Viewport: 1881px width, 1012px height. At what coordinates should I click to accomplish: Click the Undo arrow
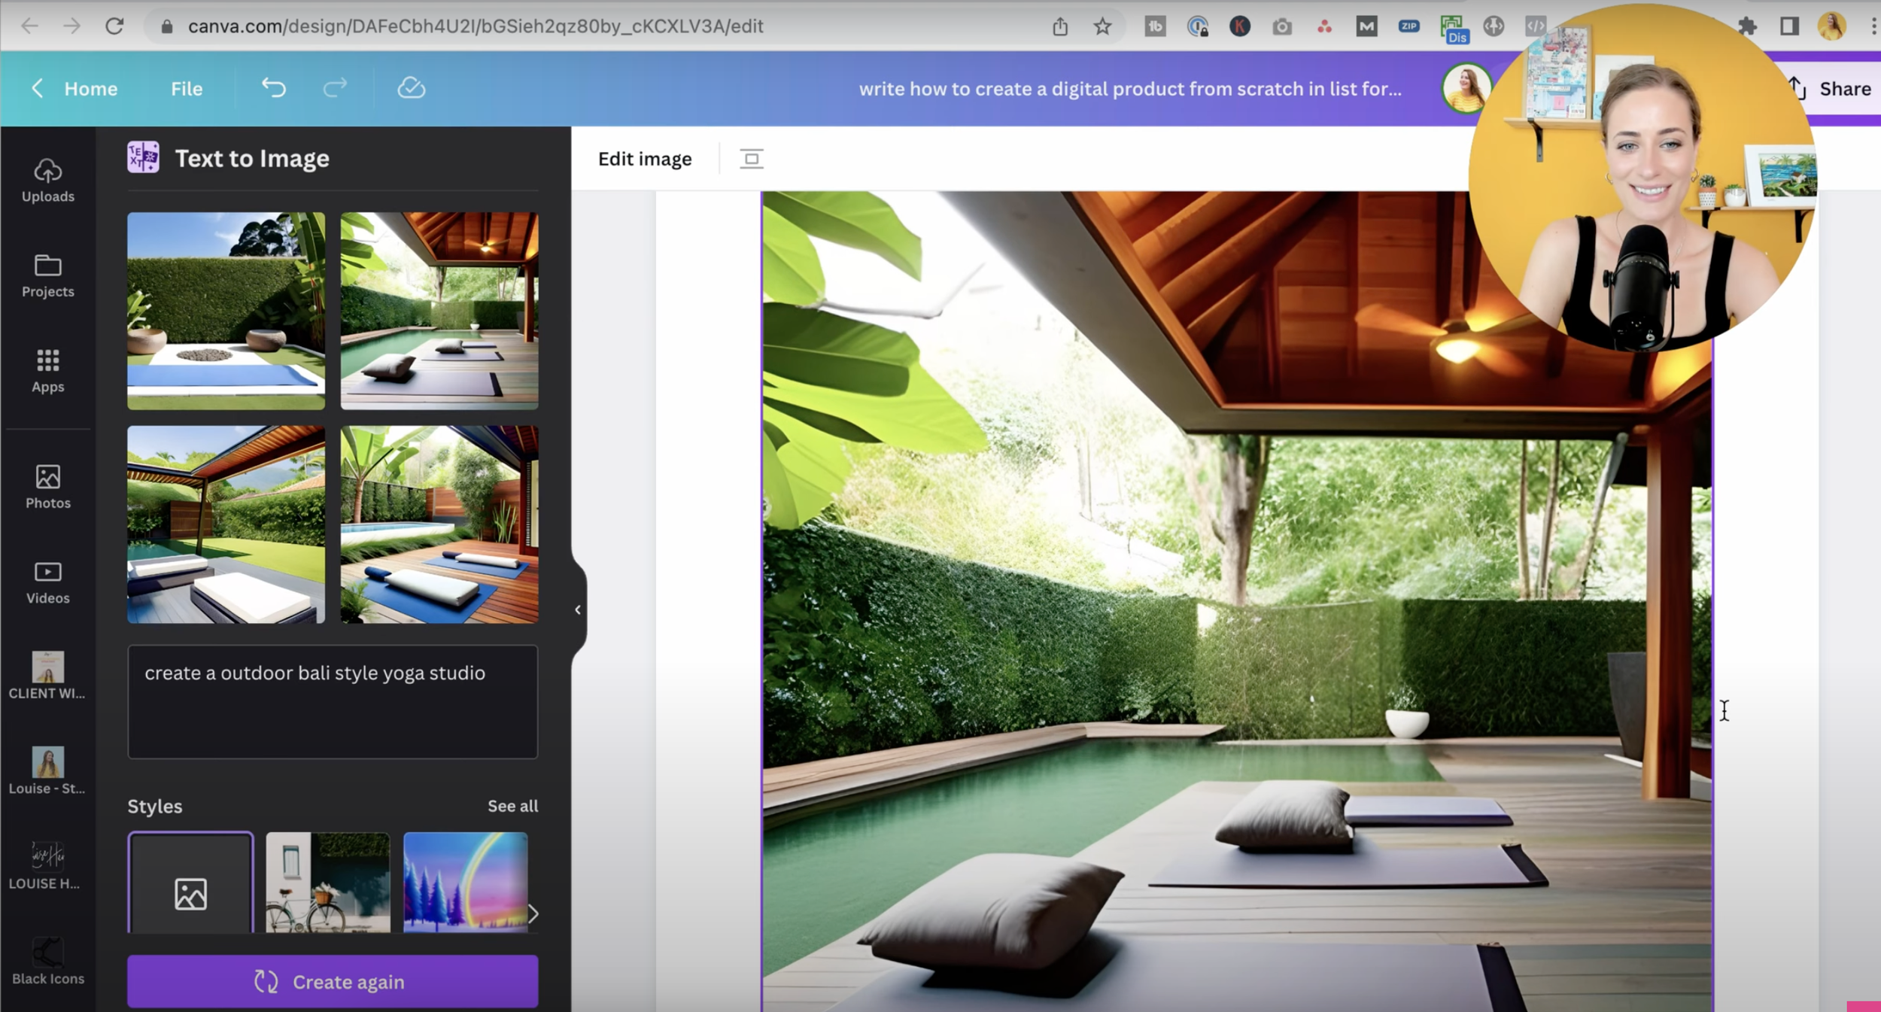[x=274, y=88]
